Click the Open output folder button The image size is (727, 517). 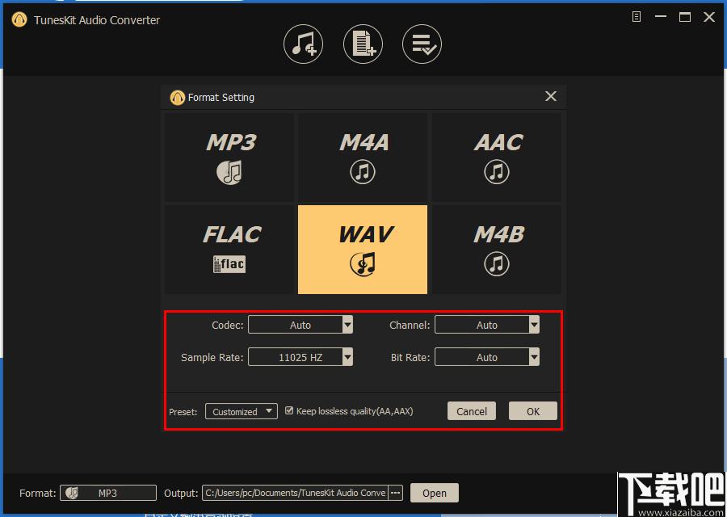[x=435, y=493]
